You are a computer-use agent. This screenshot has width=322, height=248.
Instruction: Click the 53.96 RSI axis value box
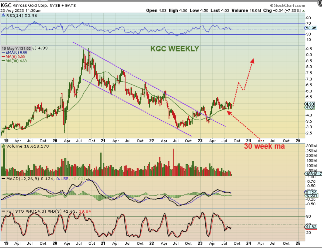point(311,28)
